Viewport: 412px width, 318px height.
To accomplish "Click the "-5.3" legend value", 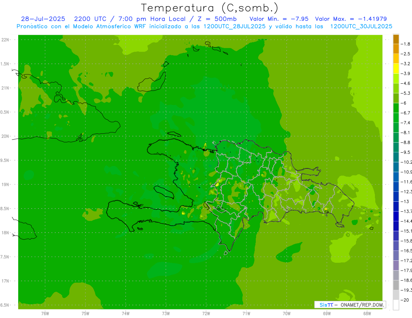I will (x=405, y=93).
